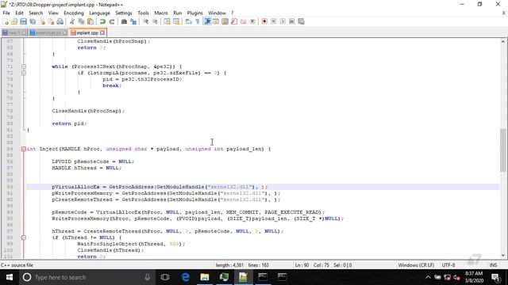Collapse the Inject function fold at line 84

(x=24, y=149)
